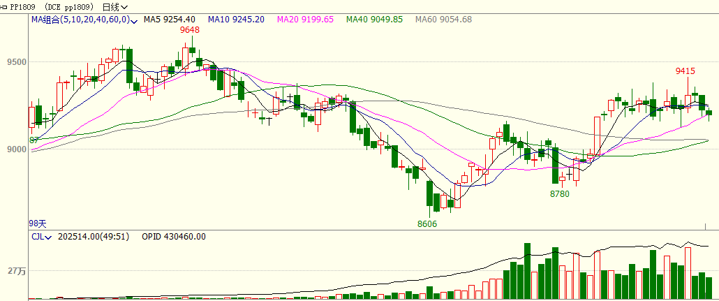Click the 9500 price axis label
Screen dimensions: 719x301
coord(17,62)
